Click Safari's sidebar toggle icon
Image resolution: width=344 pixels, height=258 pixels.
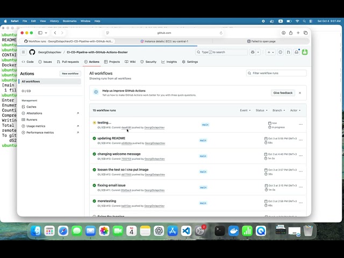pos(40,33)
